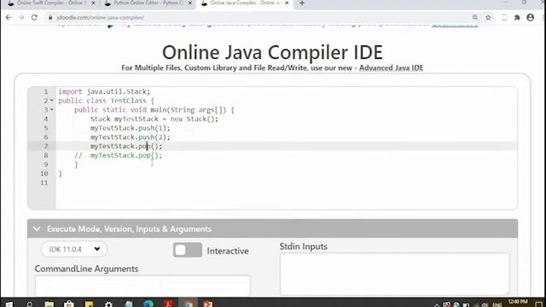This screenshot has width=546, height=307.
Task: Show hidden system tray icons
Action: point(437,304)
